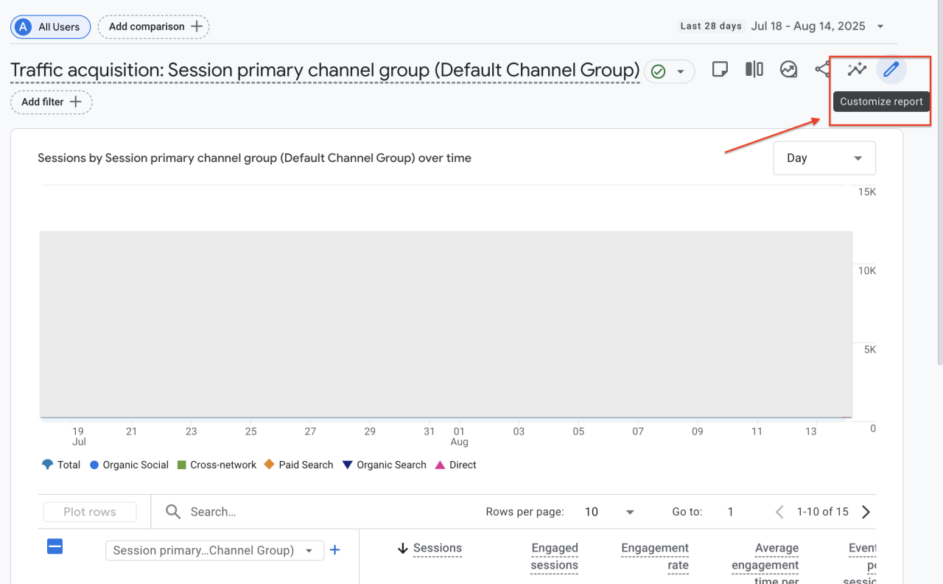
Task: Click the blue plus to add dimension
Action: point(334,550)
